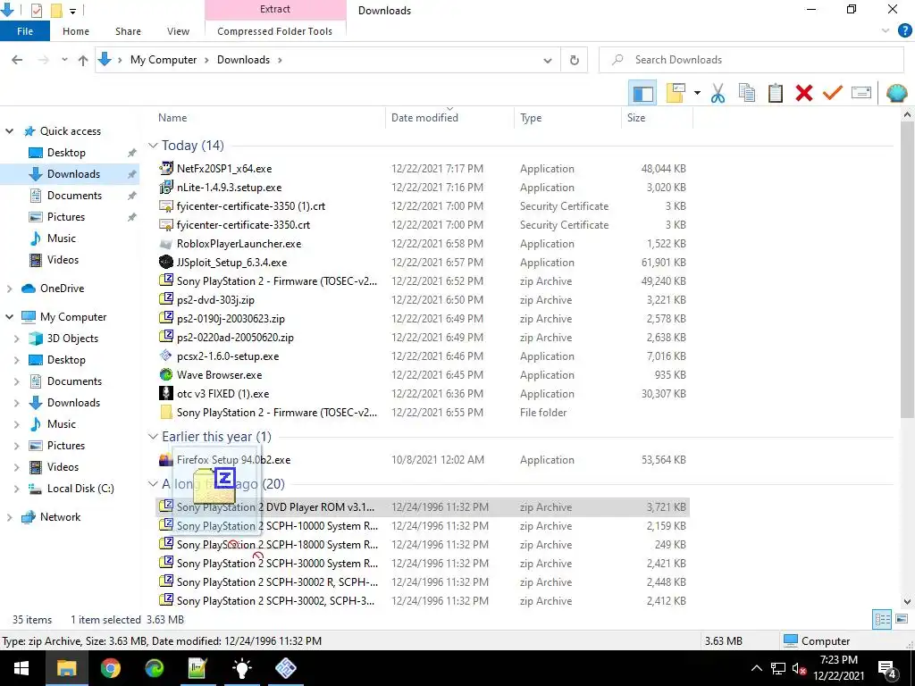915x686 pixels.
Task: Open Google Chrome from the taskbar
Action: (x=110, y=668)
